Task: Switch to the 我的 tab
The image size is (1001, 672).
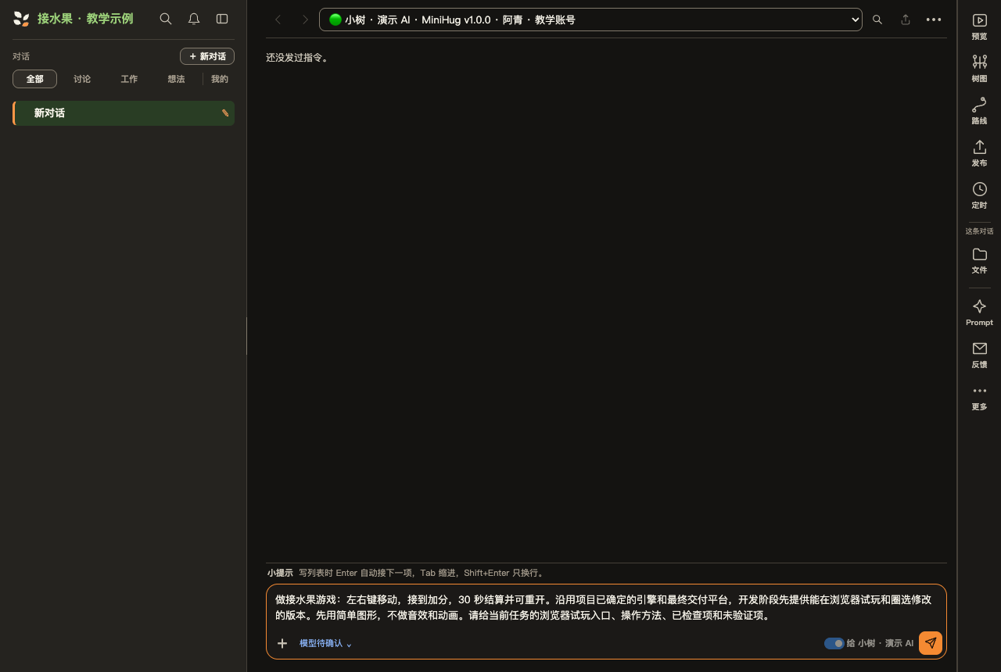Action: click(x=220, y=79)
